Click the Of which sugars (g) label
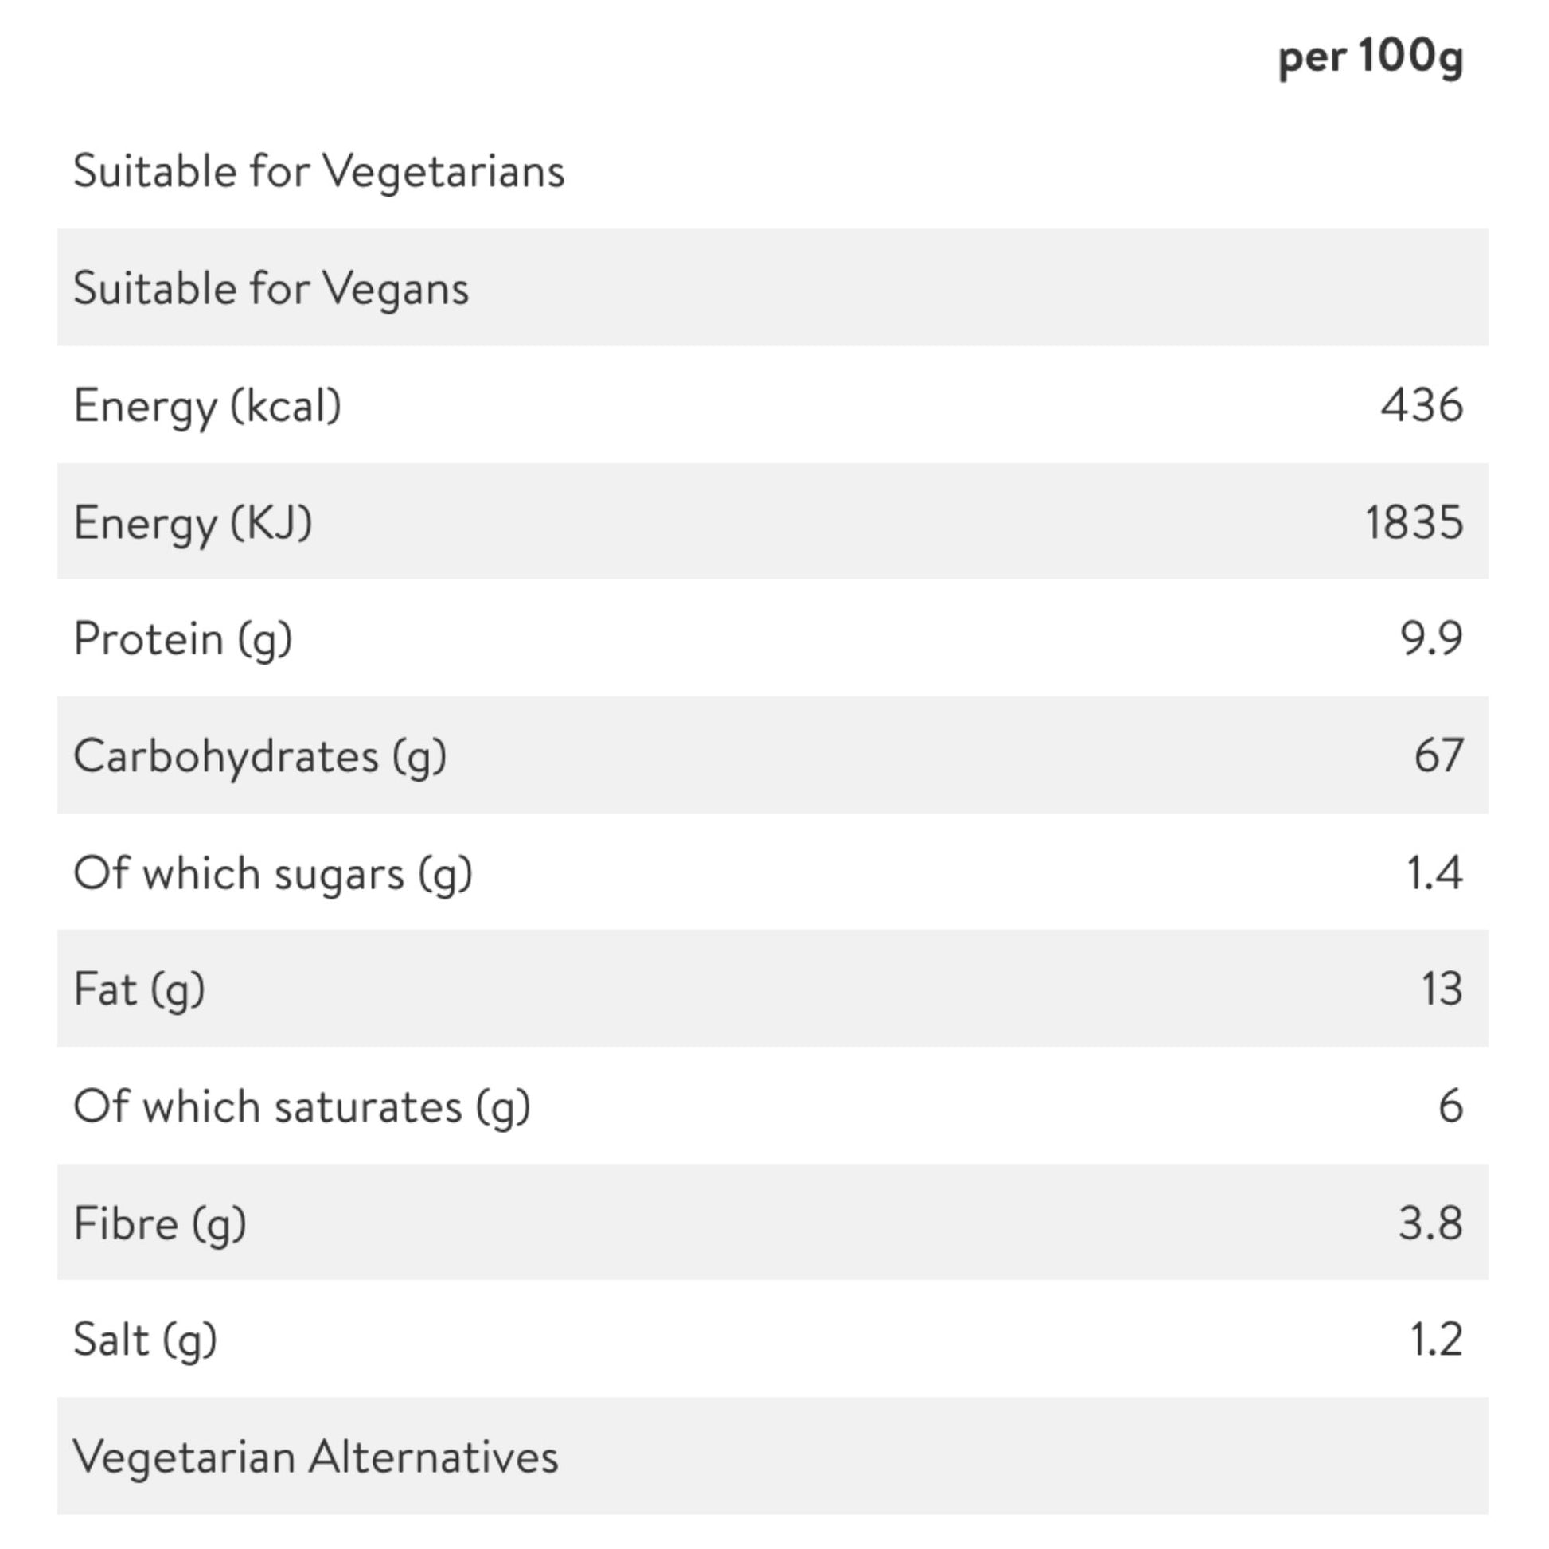1549x1549 pixels. (272, 874)
